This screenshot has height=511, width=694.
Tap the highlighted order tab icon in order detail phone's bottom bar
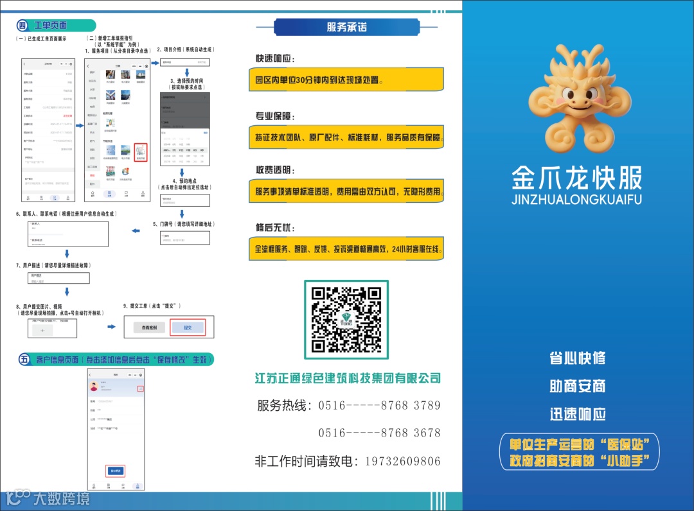[x=55, y=198]
